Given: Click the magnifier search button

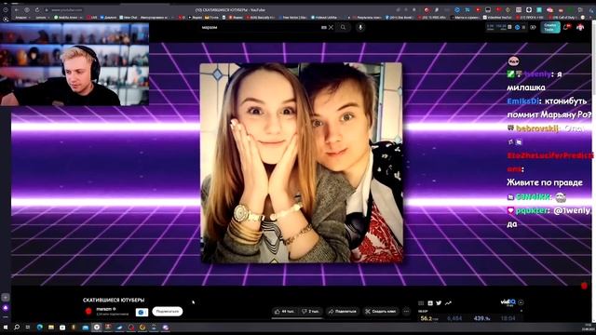Looking at the screenshot, I should (x=344, y=27).
